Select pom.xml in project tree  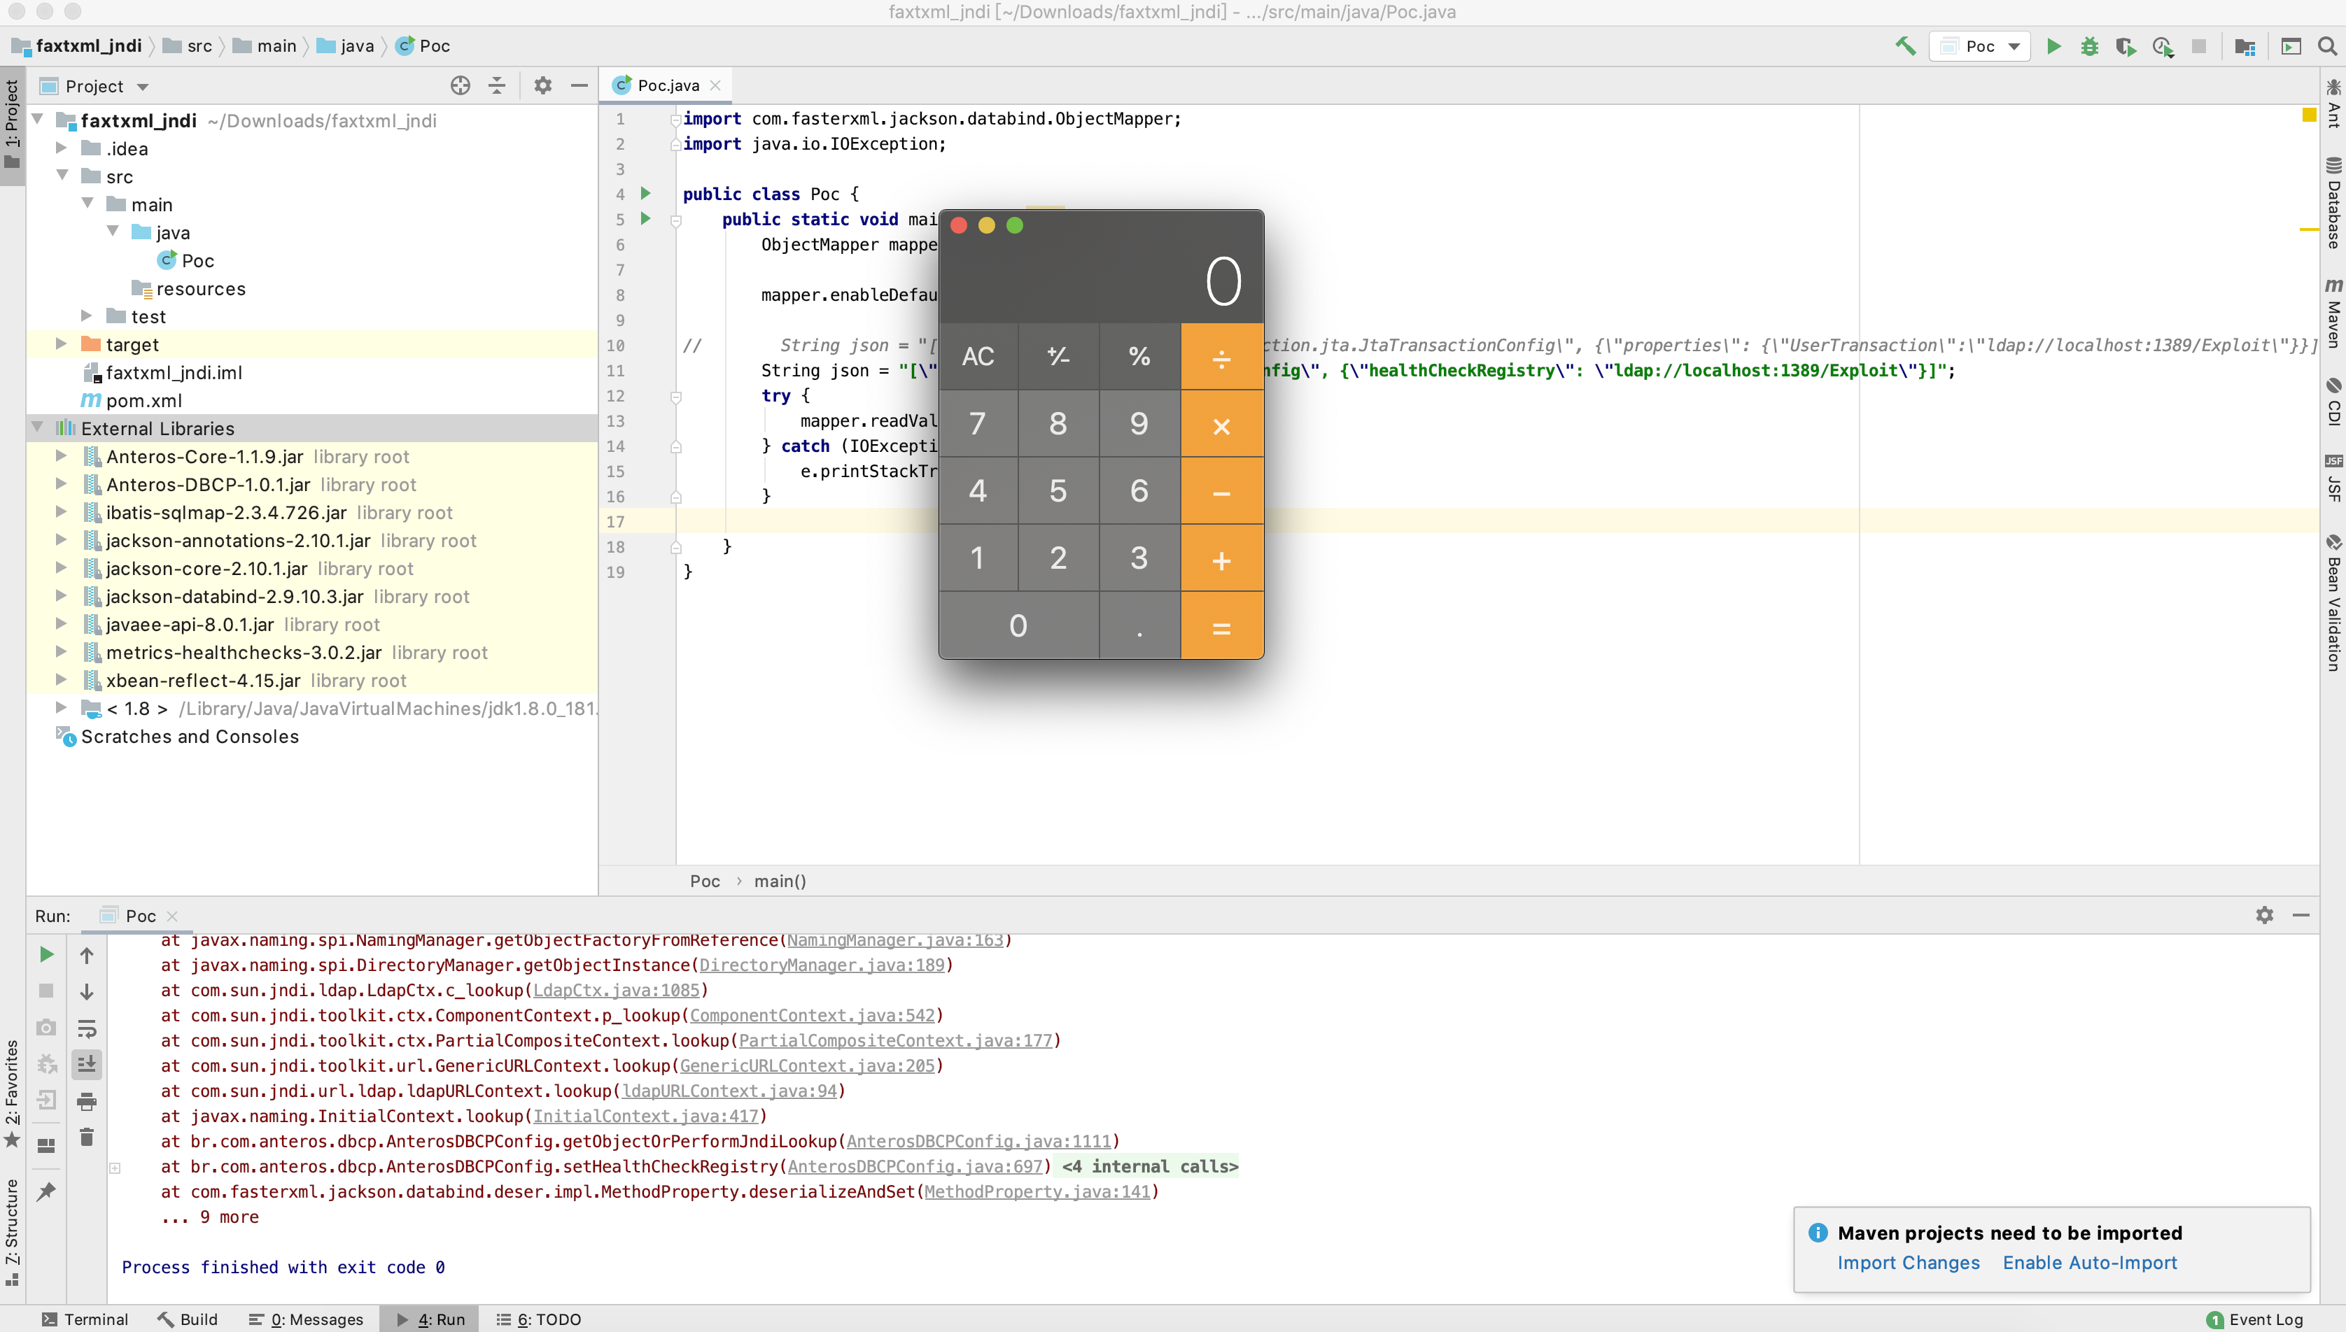click(143, 399)
